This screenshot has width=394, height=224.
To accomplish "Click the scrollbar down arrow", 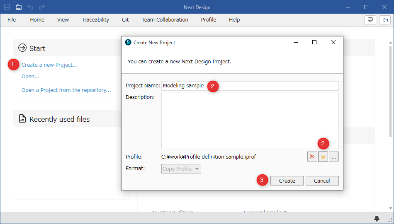I will 391,208.
